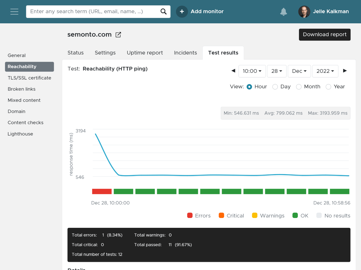Screen dimensions: 361x270
Task: Select the Month view radio button
Action: pyautogui.click(x=299, y=87)
